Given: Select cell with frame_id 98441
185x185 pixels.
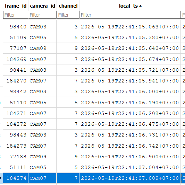Looking at the screenshot, I should click(16, 70).
